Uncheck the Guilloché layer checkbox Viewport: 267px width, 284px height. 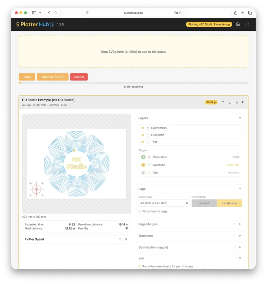click(x=143, y=135)
